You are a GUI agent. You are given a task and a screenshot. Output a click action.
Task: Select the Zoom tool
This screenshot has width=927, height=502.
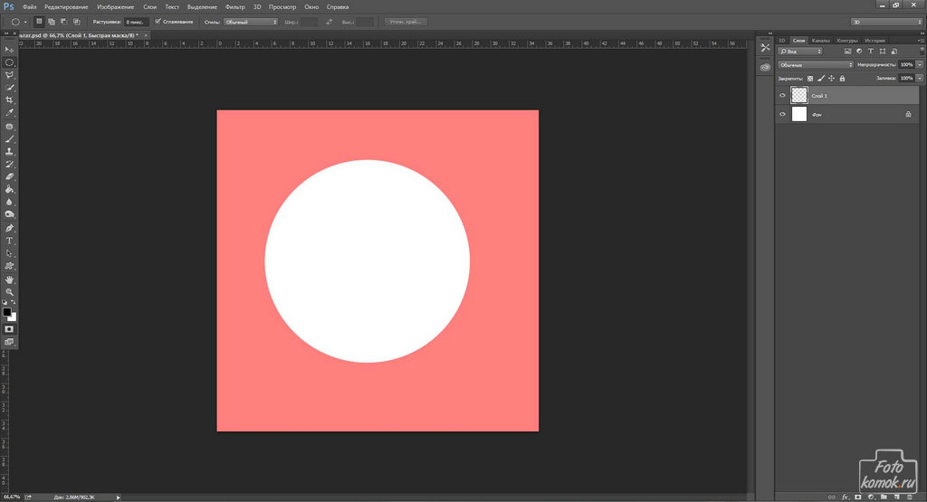point(9,292)
